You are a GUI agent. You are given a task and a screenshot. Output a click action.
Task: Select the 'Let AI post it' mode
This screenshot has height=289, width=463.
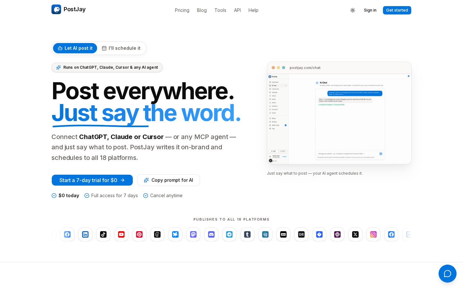click(75, 48)
